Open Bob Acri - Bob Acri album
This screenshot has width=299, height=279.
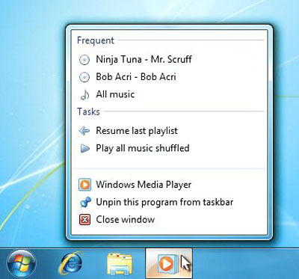pos(169,77)
